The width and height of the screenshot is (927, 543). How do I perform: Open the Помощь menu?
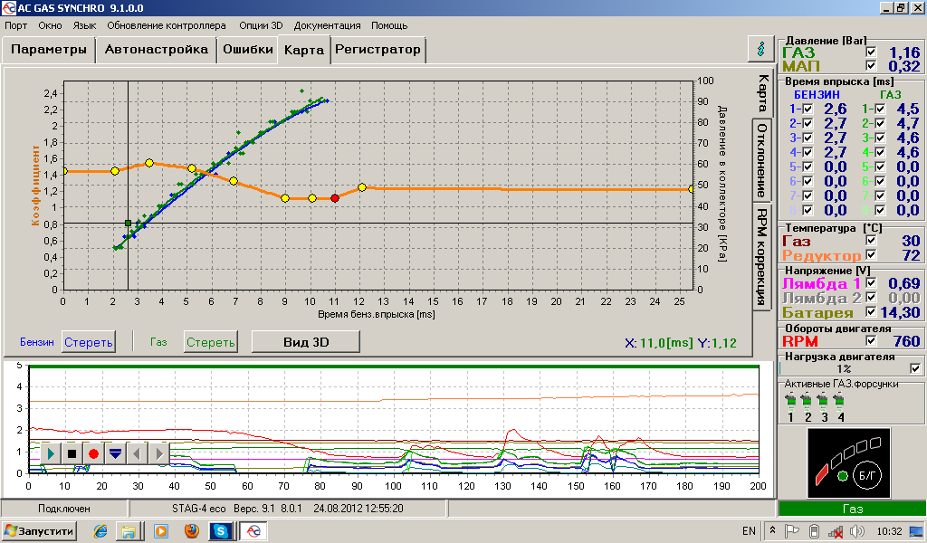tap(389, 25)
